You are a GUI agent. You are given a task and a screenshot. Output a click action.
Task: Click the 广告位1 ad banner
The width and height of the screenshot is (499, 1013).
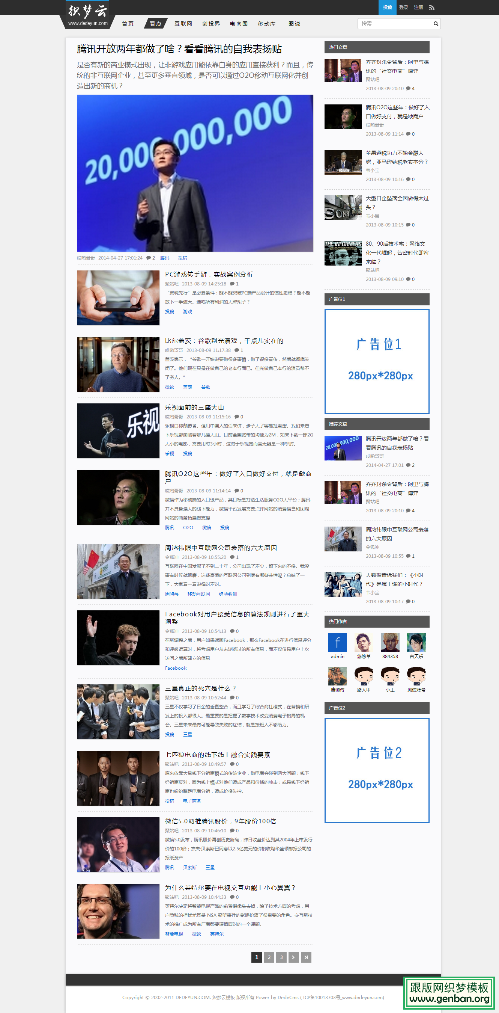(376, 361)
